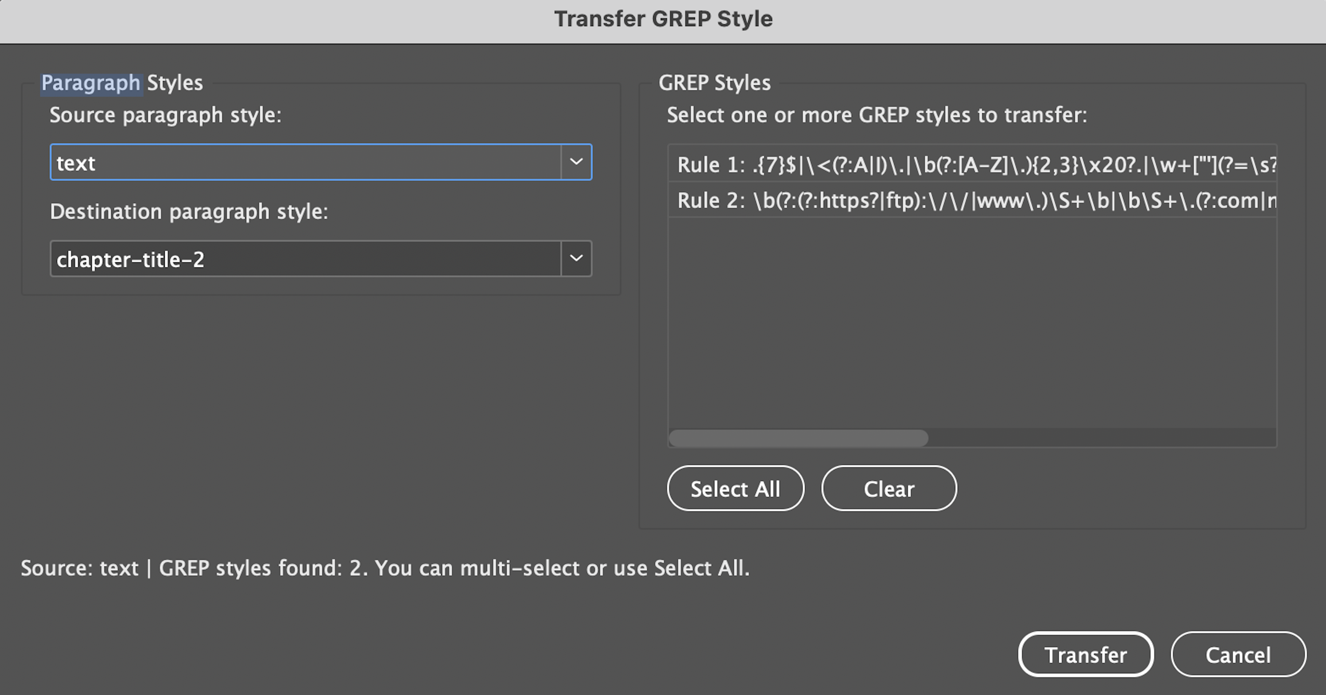Click the 'Paragraph Styles' group label
This screenshot has height=695, width=1326.
[122, 83]
